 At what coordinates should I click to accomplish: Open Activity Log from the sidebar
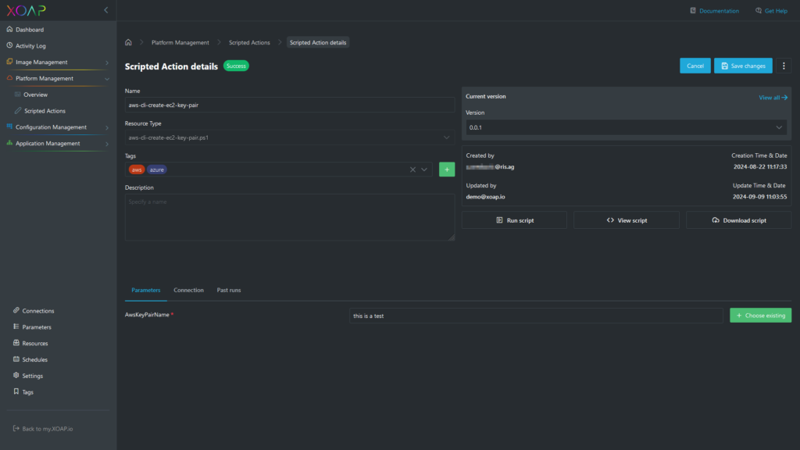tap(30, 46)
